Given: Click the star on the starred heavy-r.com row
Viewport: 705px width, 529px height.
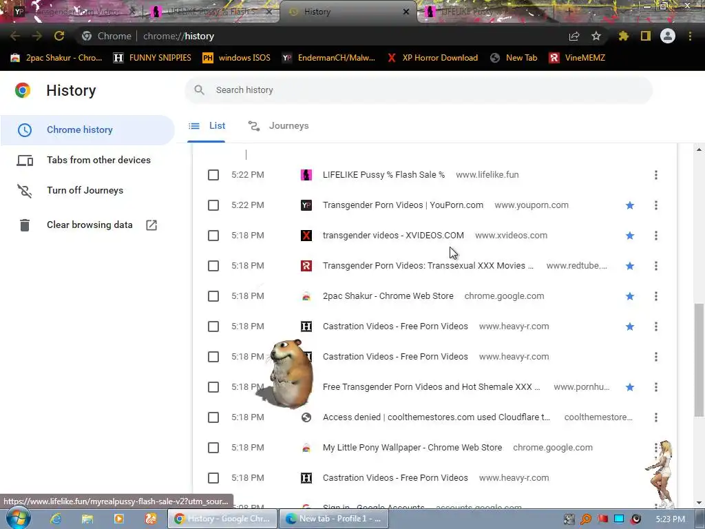Looking at the screenshot, I should tap(630, 326).
